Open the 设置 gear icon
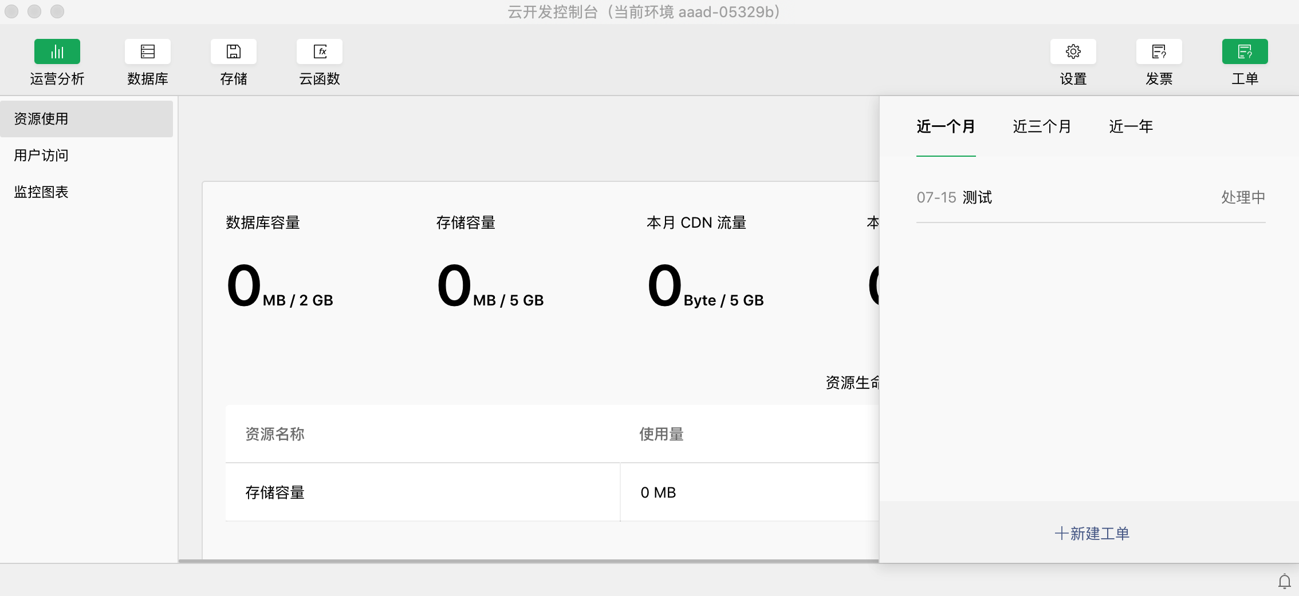The height and width of the screenshot is (596, 1299). [x=1073, y=52]
